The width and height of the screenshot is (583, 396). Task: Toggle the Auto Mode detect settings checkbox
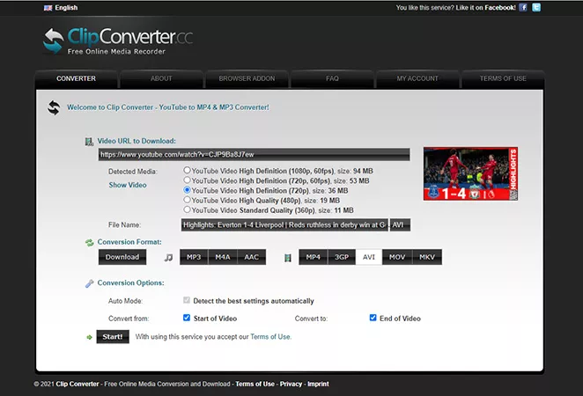[187, 300]
